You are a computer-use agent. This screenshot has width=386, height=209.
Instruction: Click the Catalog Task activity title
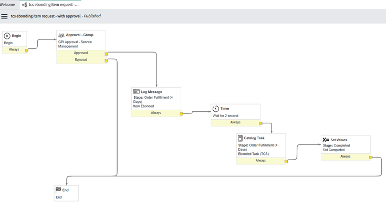(254, 138)
